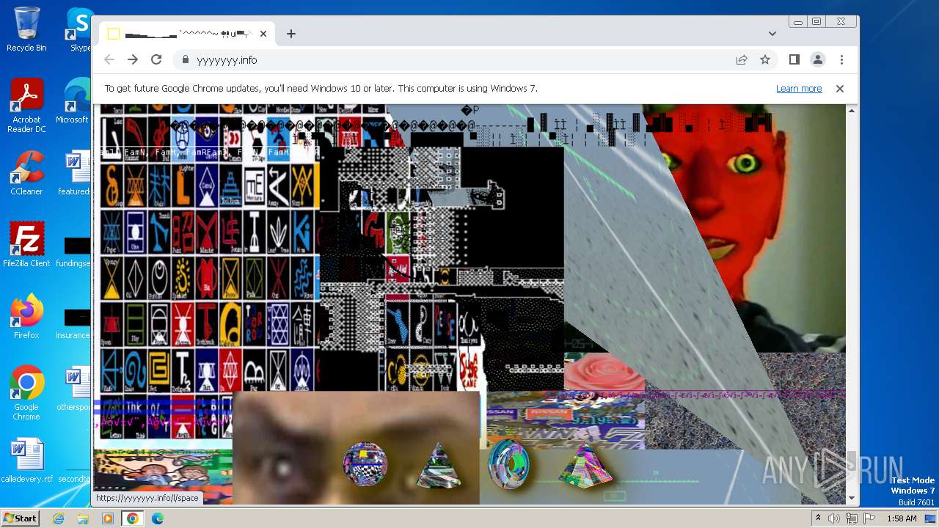Toggle the Chrome side panel
The image size is (939, 528).
pos(794,60)
